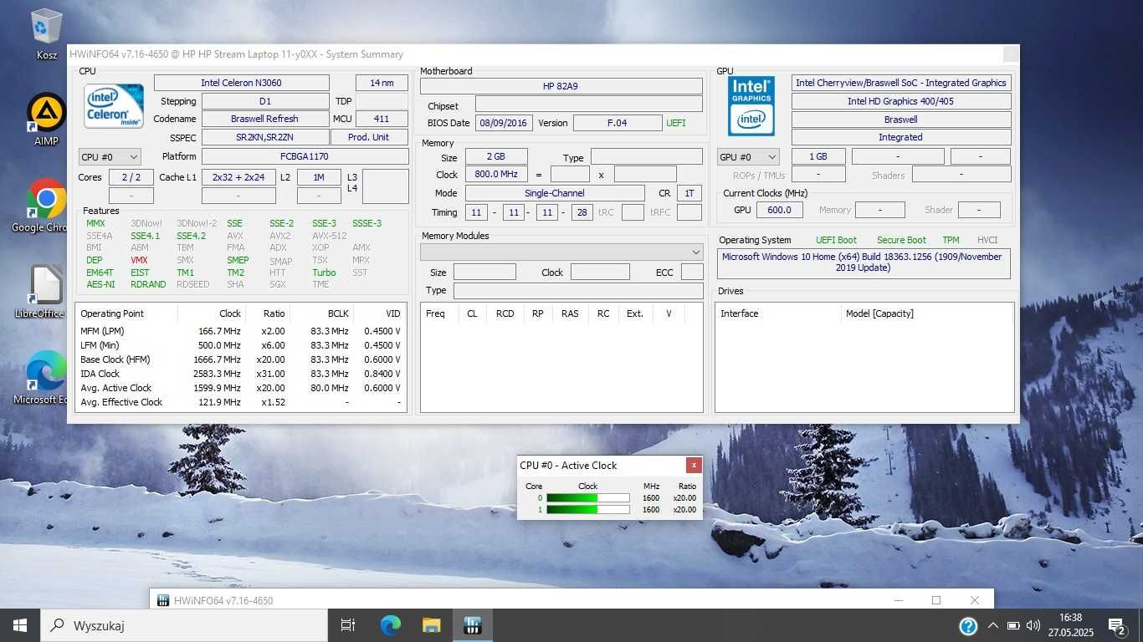Click the Core 1 clock bar
The height and width of the screenshot is (642, 1143).
pos(587,510)
